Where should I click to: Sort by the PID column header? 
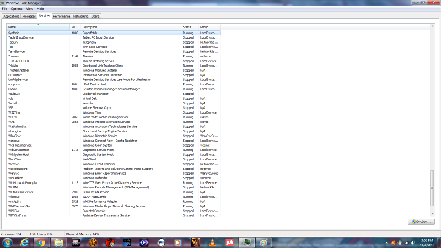tap(75, 27)
